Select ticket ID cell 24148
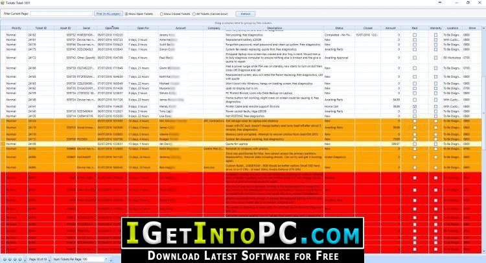Image resolution: width=486 pixels, height=263 pixels. (x=41, y=100)
